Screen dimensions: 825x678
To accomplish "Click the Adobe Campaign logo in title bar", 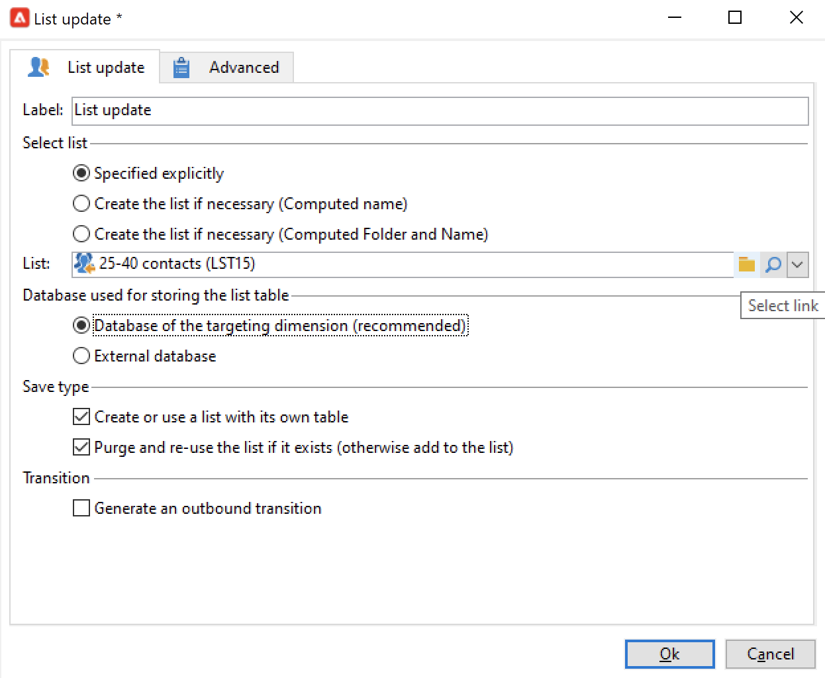I will [20, 18].
